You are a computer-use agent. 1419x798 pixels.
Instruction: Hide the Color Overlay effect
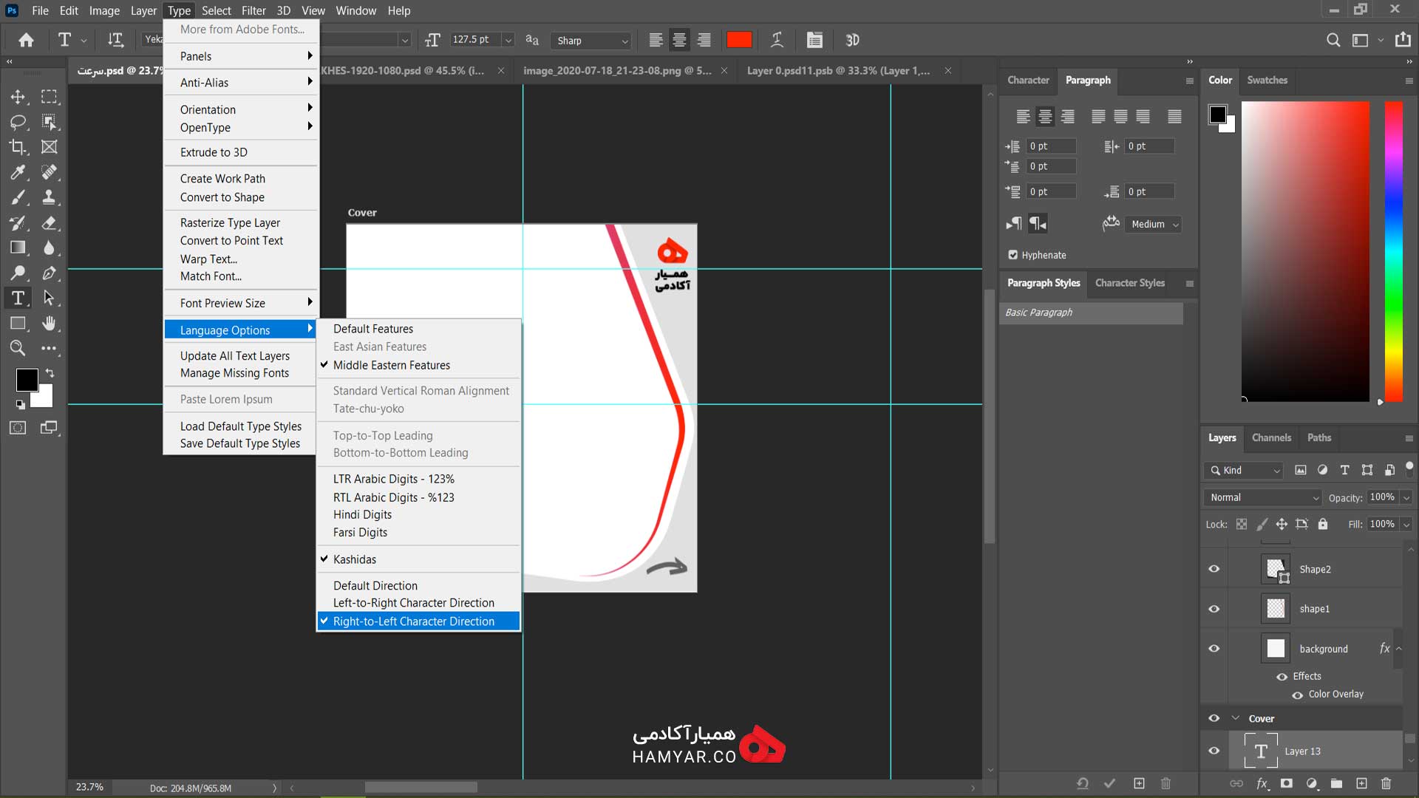click(1297, 695)
